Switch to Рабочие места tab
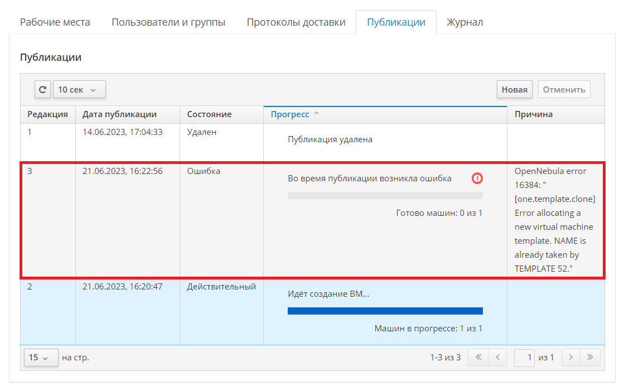Viewport: 624px width, 391px height. (x=55, y=22)
